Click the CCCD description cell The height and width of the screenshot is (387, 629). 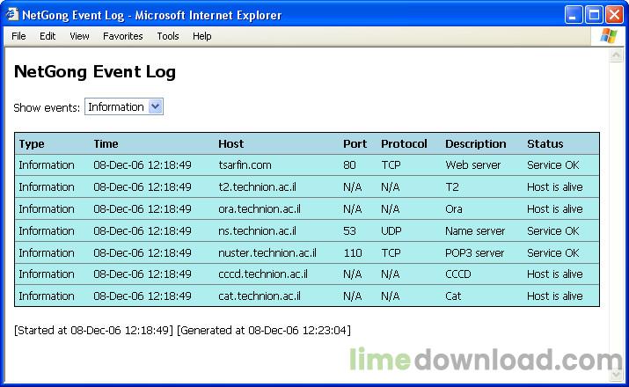click(458, 274)
